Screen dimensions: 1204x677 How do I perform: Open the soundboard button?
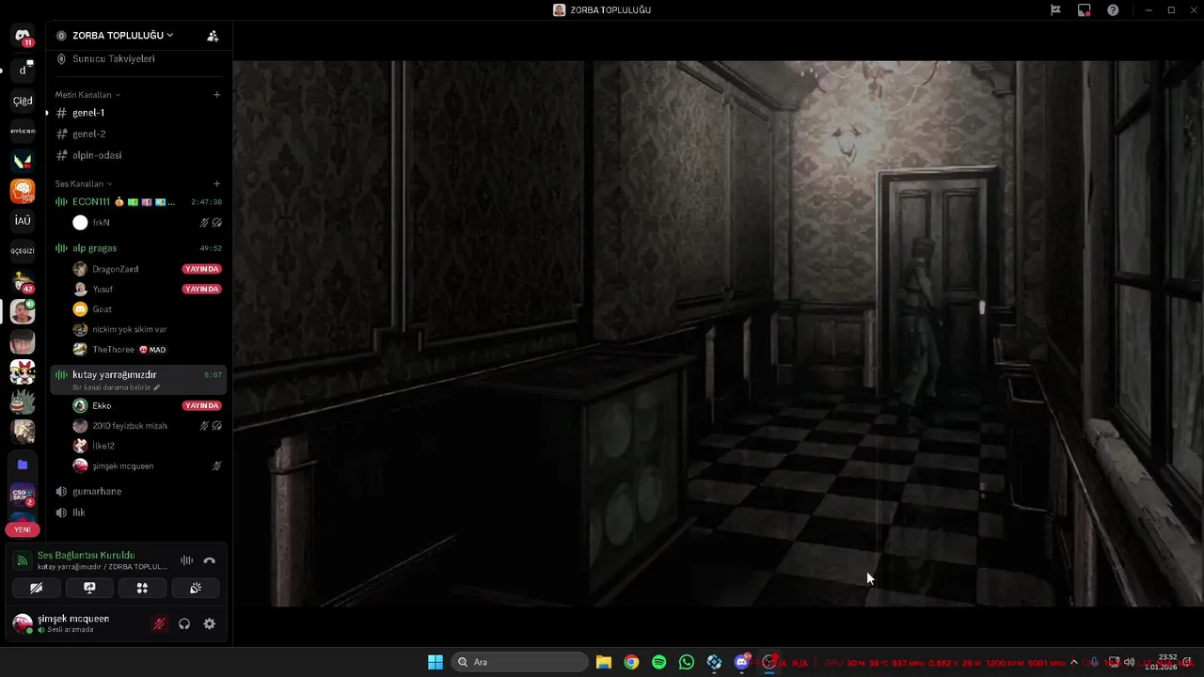point(195,588)
